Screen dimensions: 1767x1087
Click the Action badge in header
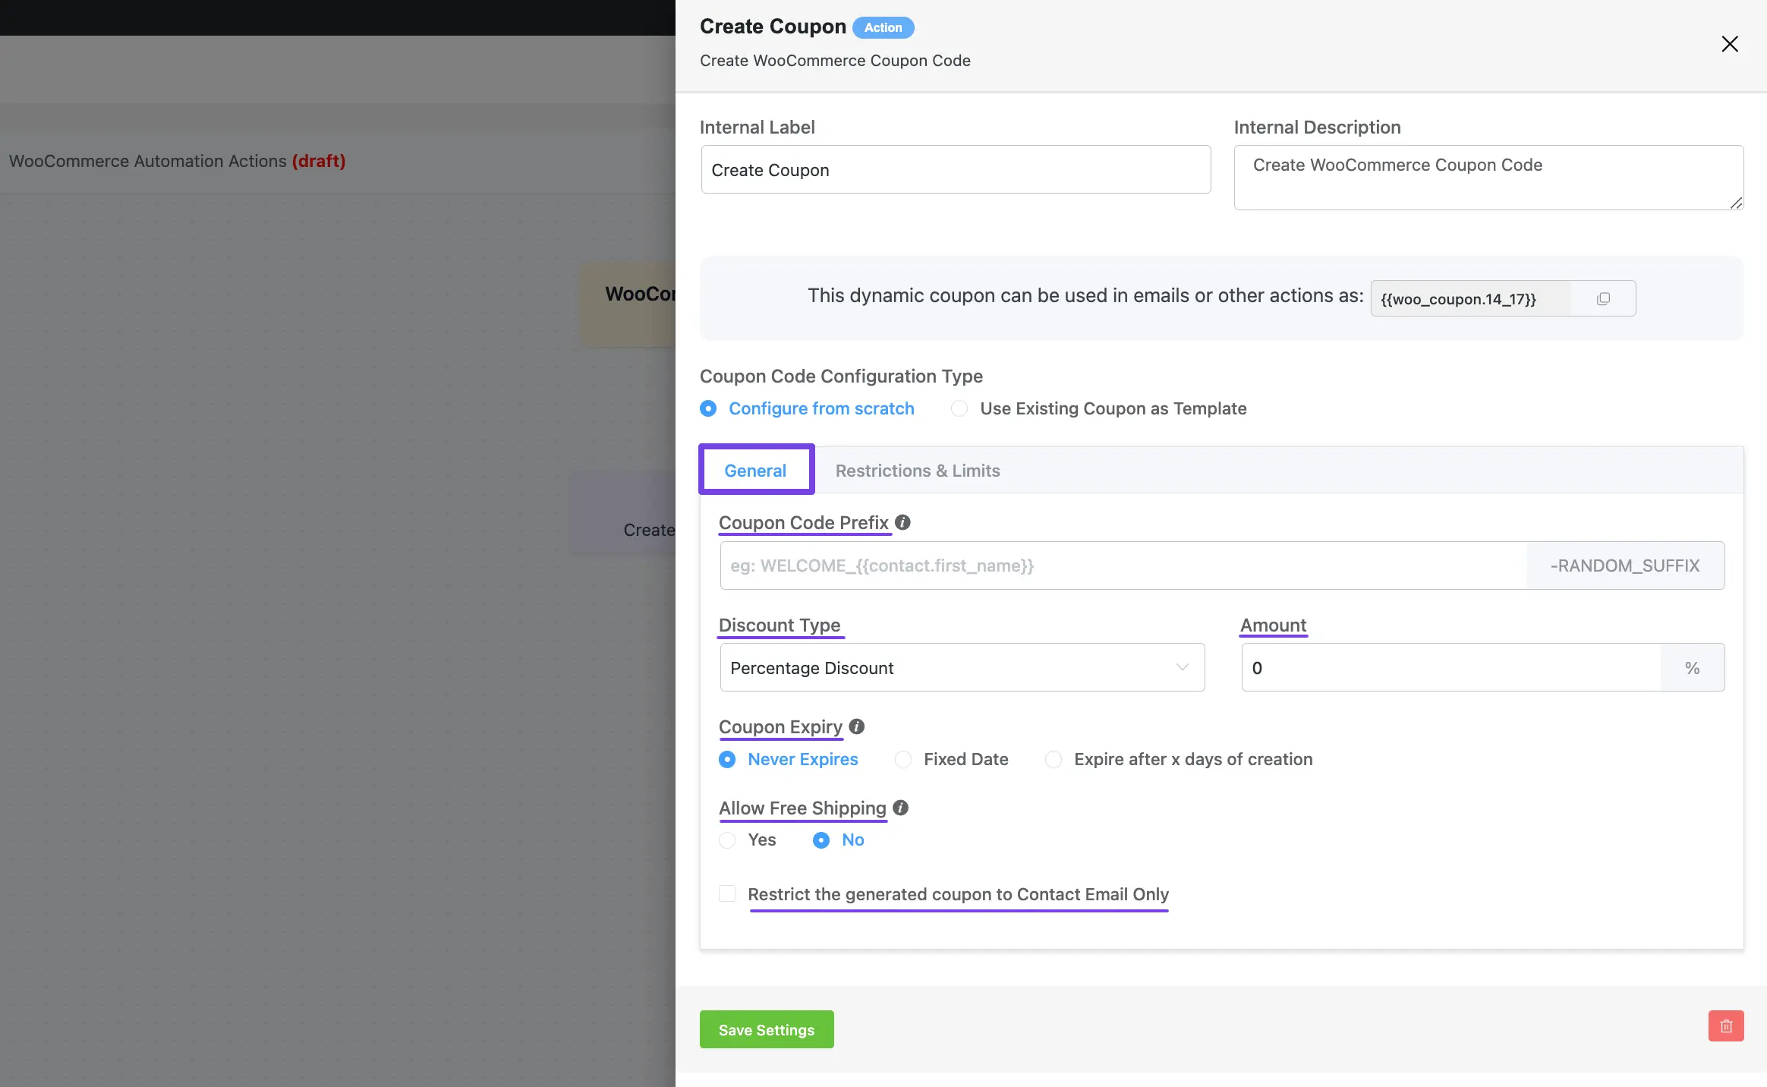point(883,27)
